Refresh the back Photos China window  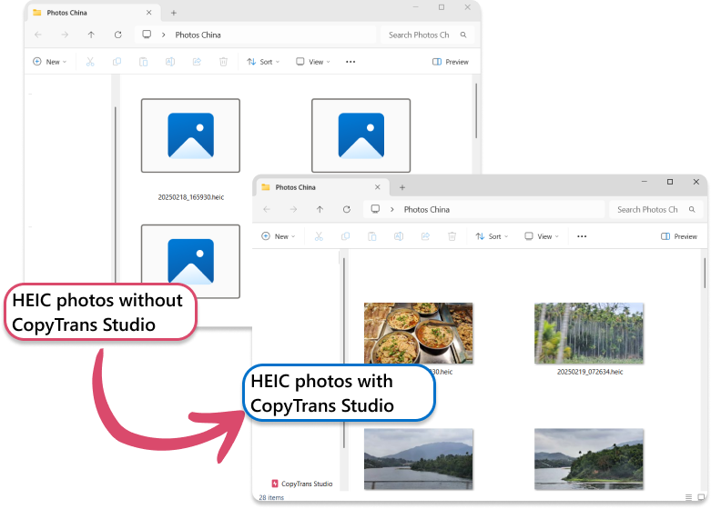tap(118, 35)
